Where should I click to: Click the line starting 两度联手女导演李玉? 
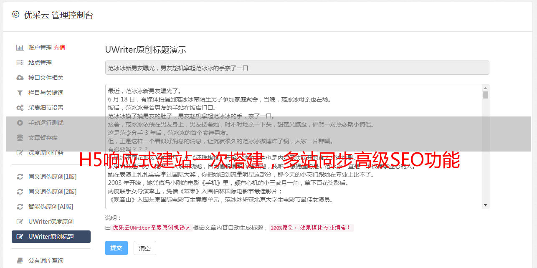point(195,191)
